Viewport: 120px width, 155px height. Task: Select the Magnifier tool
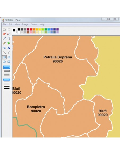coord(9,38)
